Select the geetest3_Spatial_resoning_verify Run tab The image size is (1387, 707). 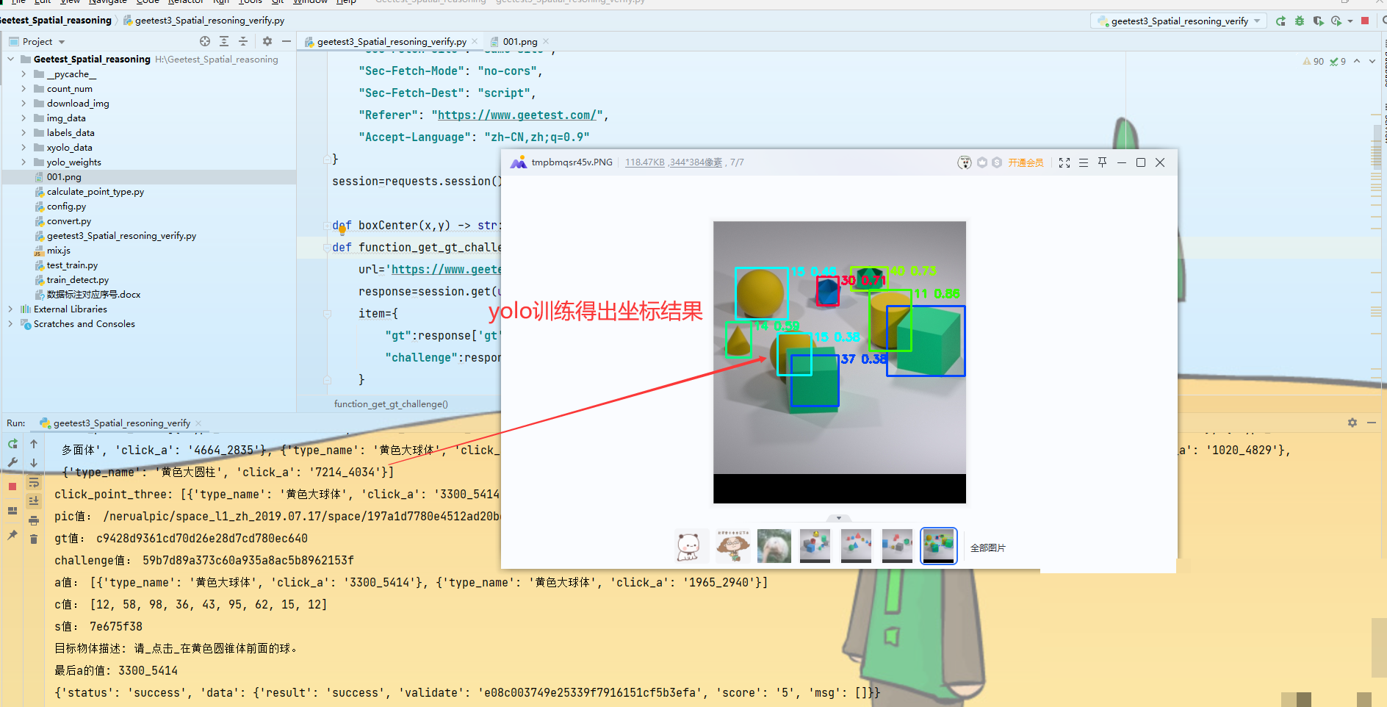point(121,423)
